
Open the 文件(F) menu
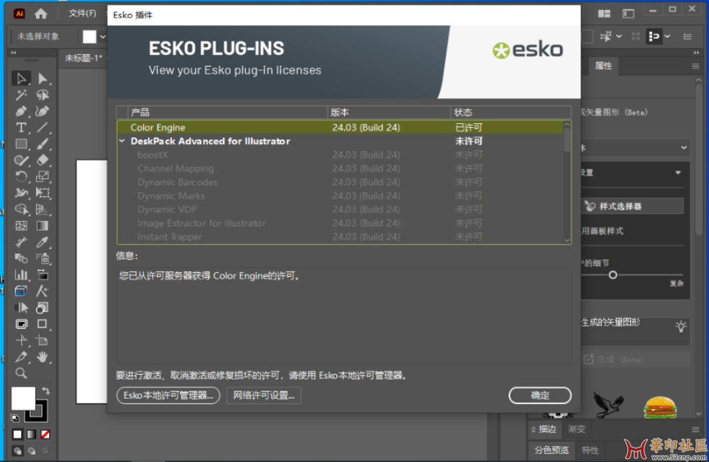click(x=83, y=13)
